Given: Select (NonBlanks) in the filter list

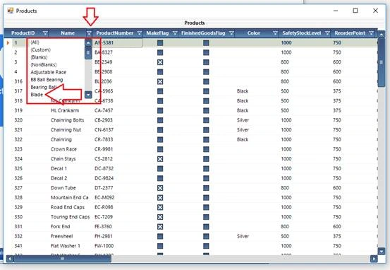Looking at the screenshot, I should tap(44, 65).
